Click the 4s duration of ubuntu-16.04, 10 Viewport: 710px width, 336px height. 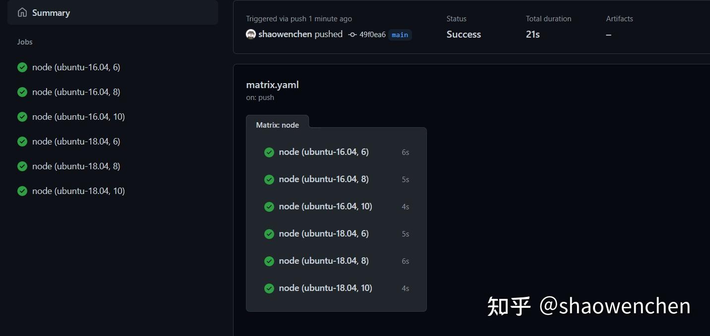coord(406,207)
